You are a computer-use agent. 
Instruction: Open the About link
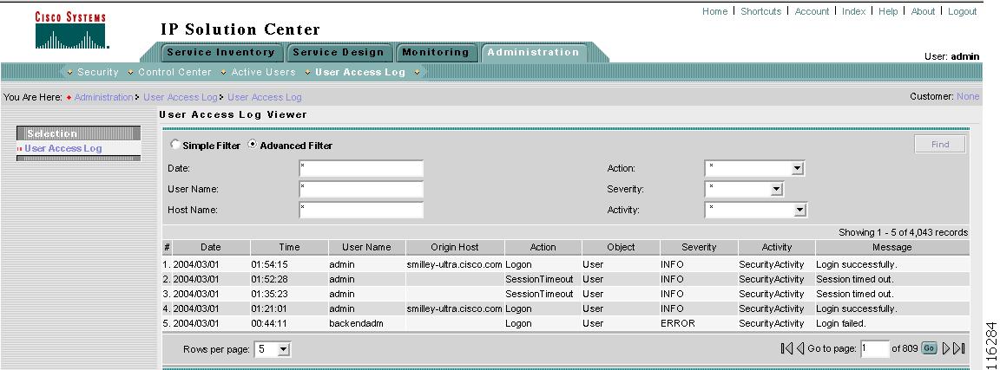coord(923,11)
